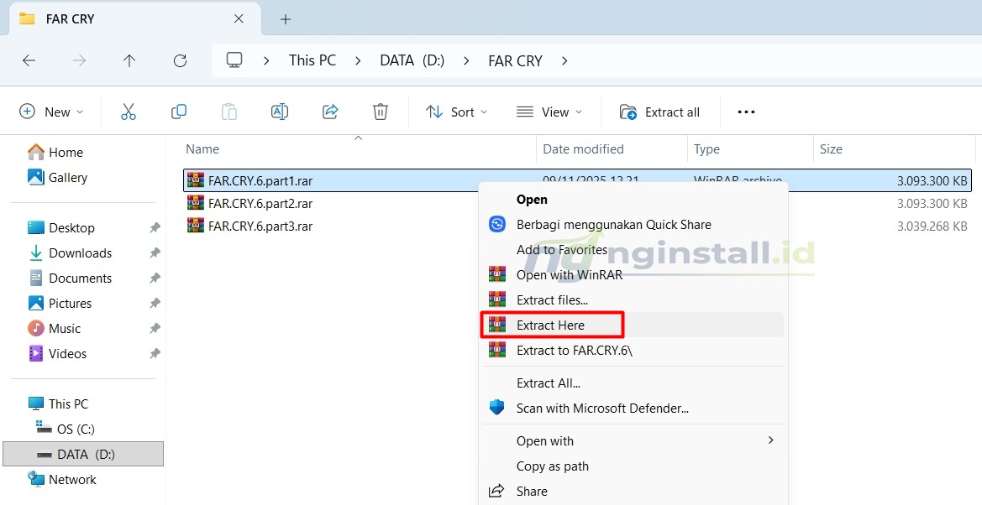The width and height of the screenshot is (982, 505).
Task: Go back with the left arrow
Action: (29, 60)
